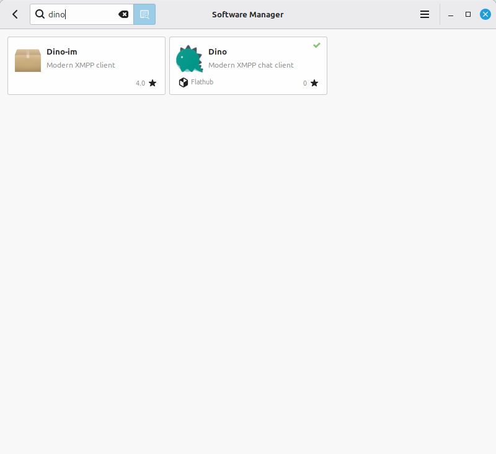496x454 pixels.
Task: Click the 0 rating value on Dino
Action: [305, 83]
